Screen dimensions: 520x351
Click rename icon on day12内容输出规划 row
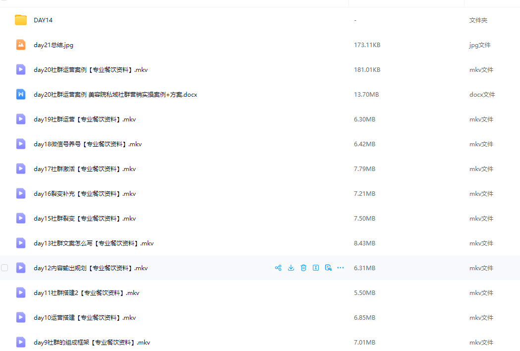point(316,268)
